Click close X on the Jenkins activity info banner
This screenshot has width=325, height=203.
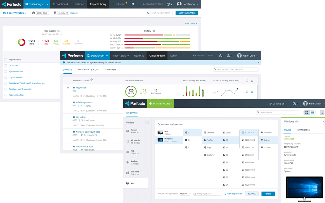pos(259,62)
